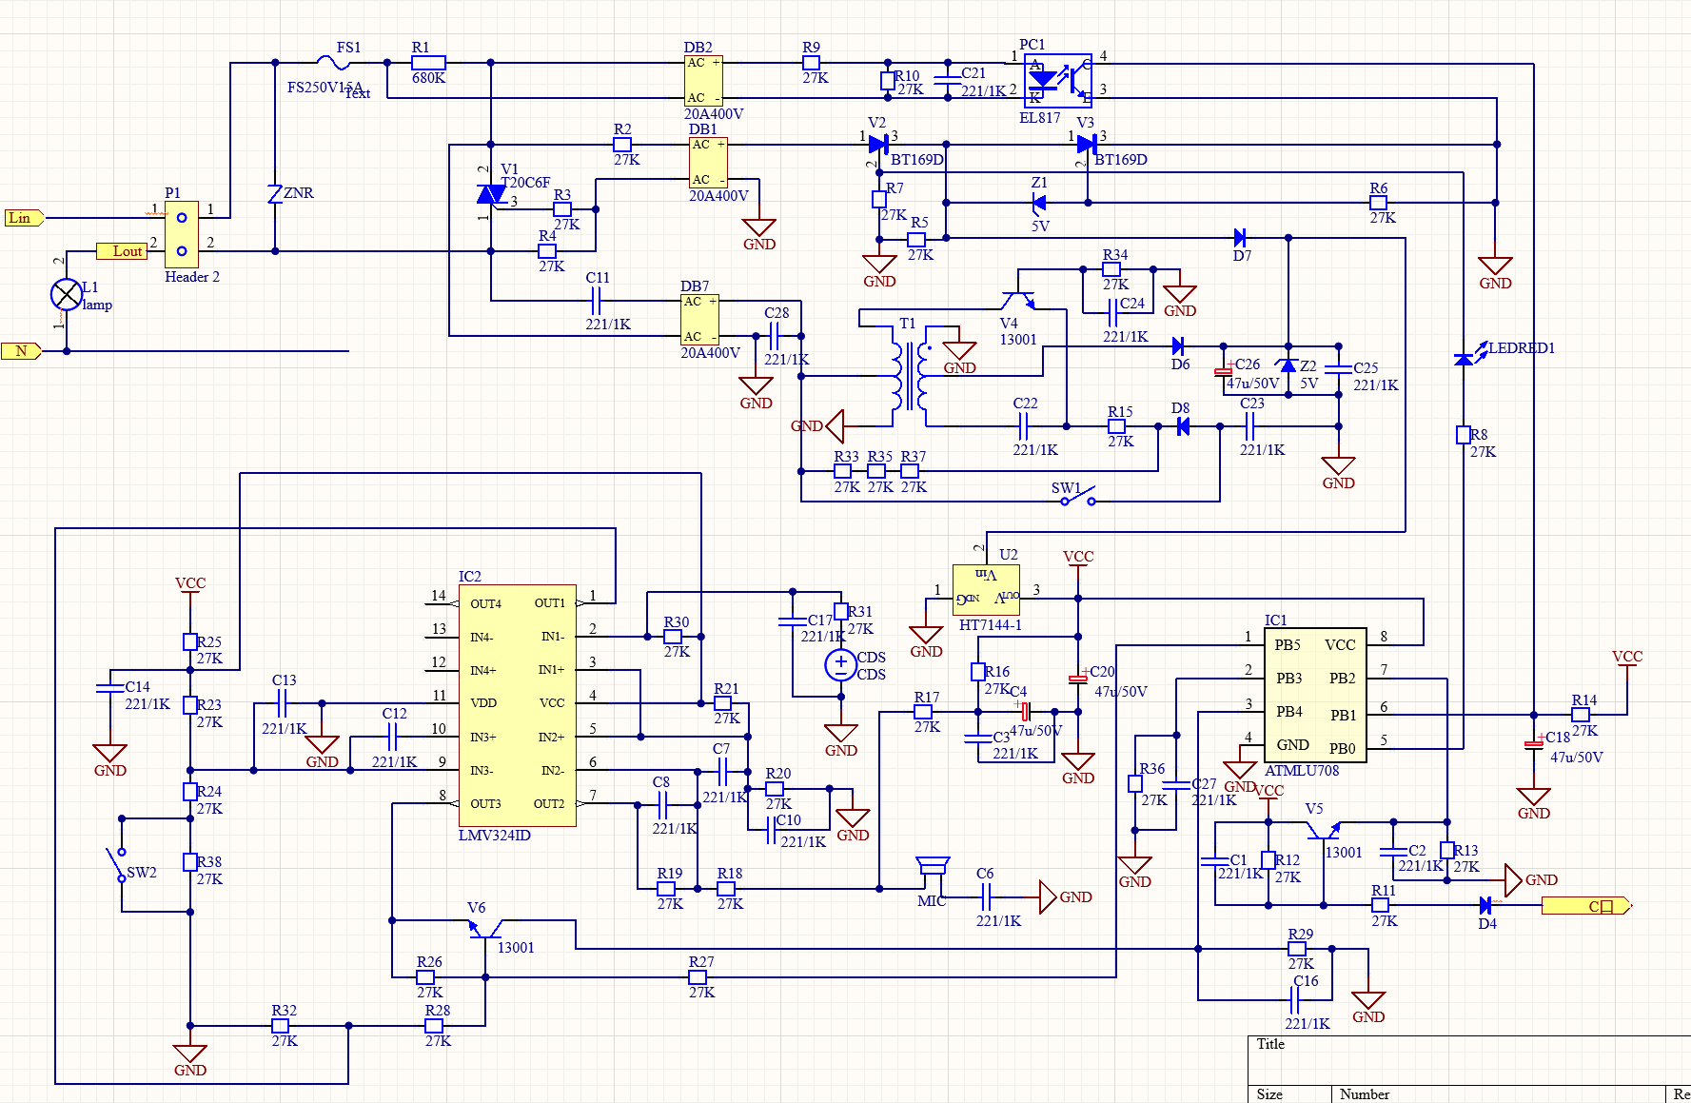
Task: Click capacitor C20 47u/50V
Action: pyautogui.click(x=1078, y=679)
